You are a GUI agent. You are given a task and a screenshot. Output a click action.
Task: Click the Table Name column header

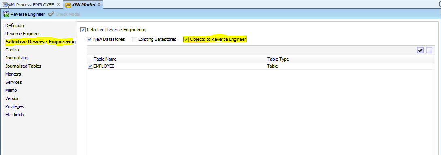(x=180, y=59)
